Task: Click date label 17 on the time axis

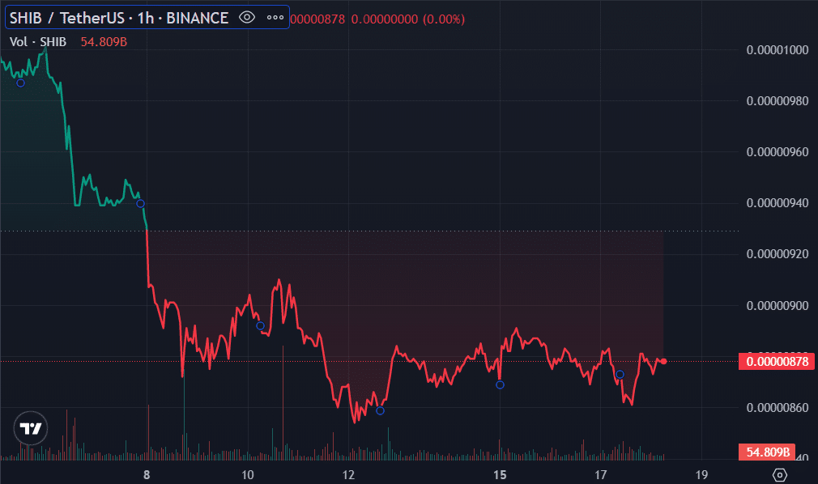Action: pos(601,474)
